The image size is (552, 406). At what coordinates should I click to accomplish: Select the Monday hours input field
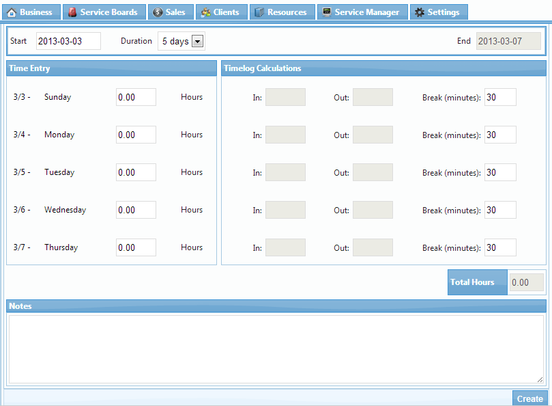(x=136, y=135)
